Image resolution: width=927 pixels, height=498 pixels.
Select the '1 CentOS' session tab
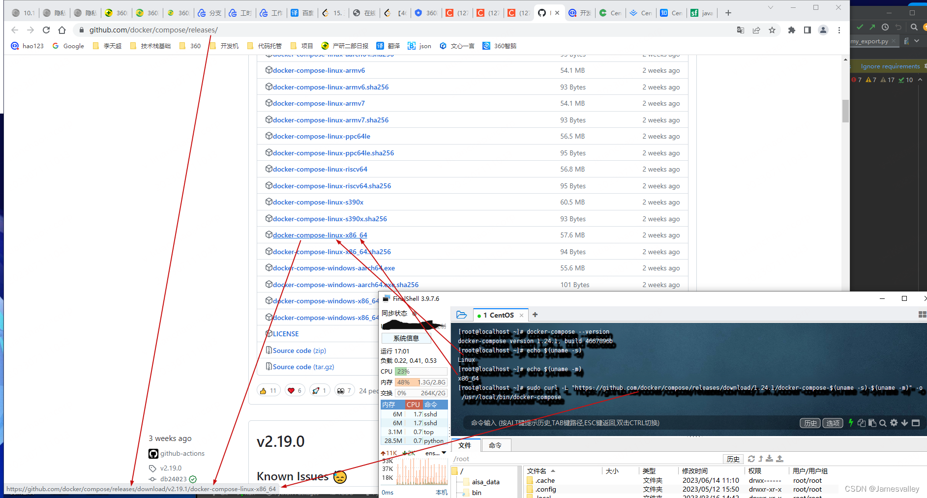click(498, 315)
